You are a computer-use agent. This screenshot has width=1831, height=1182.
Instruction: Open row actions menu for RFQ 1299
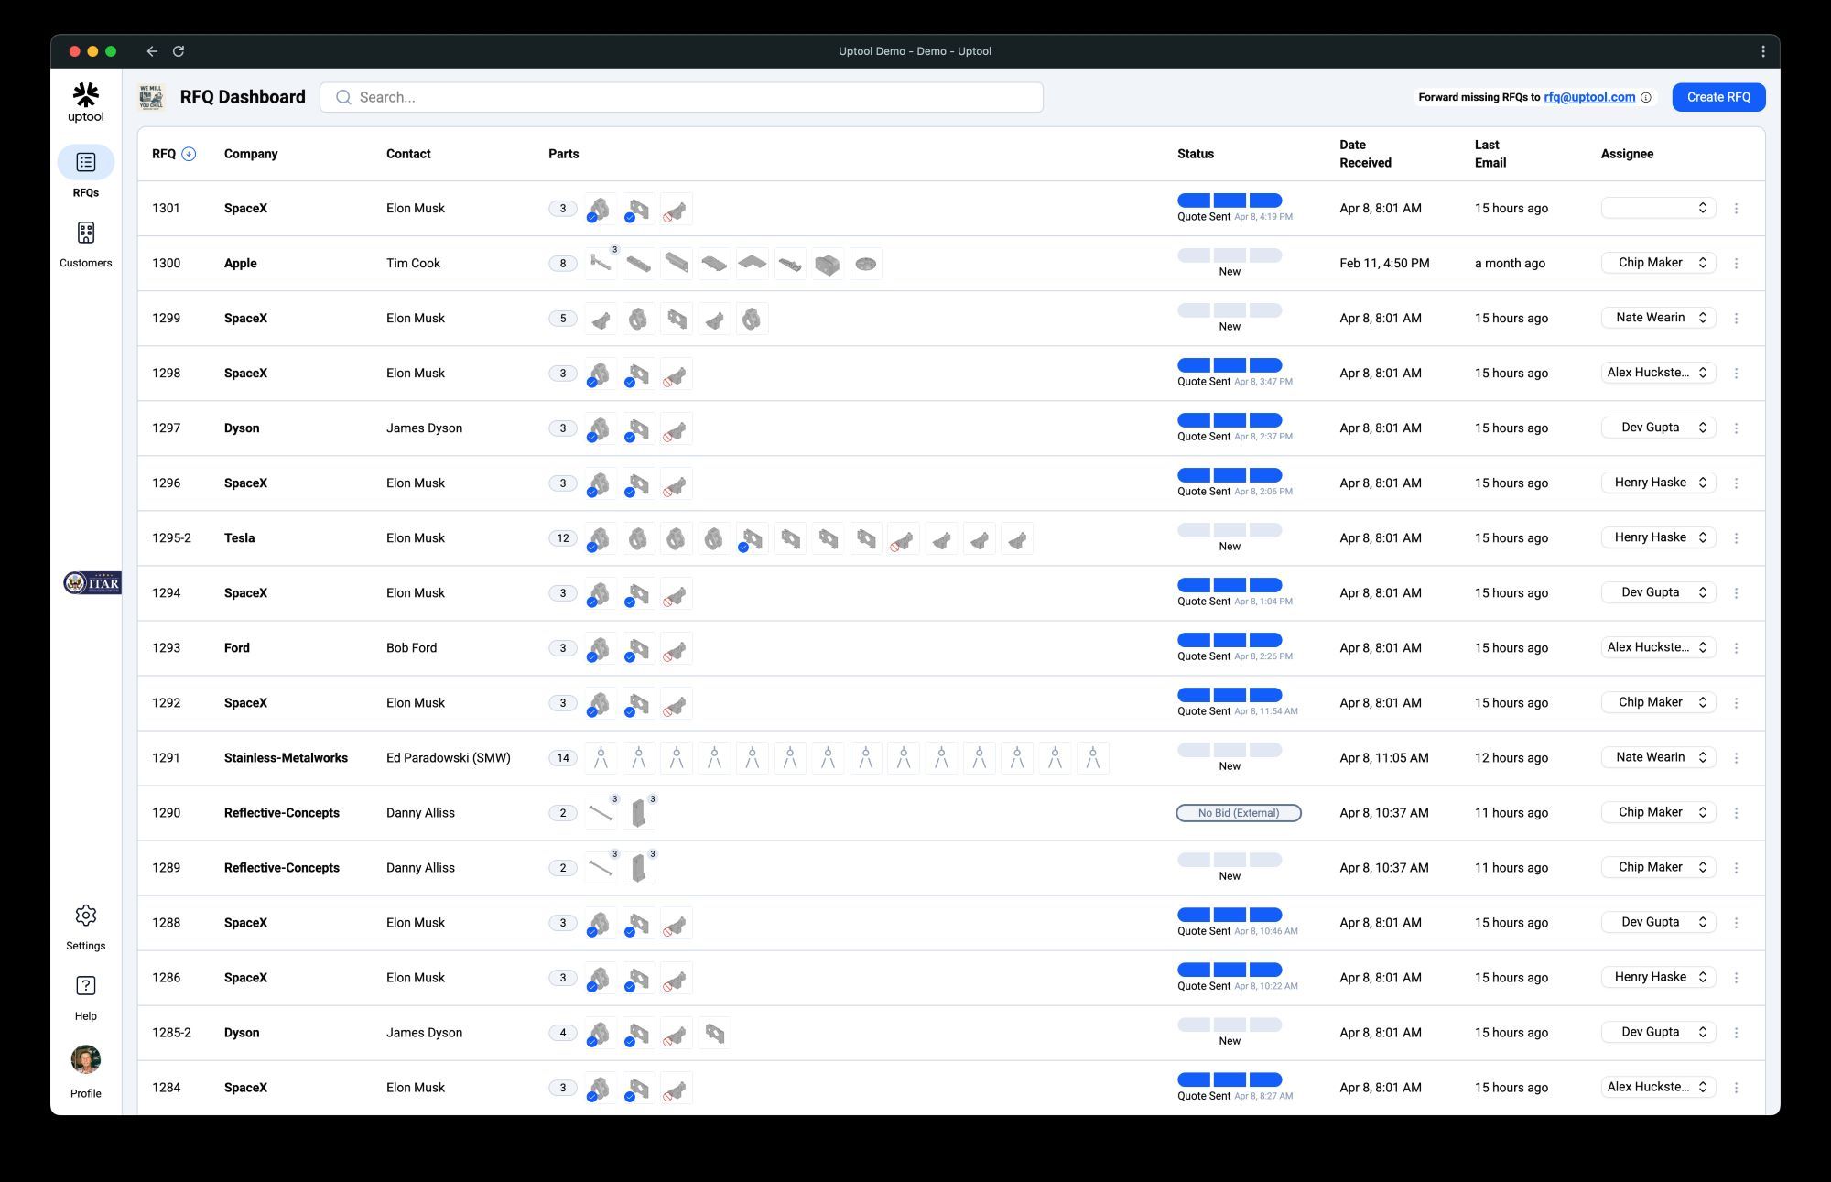1736,319
